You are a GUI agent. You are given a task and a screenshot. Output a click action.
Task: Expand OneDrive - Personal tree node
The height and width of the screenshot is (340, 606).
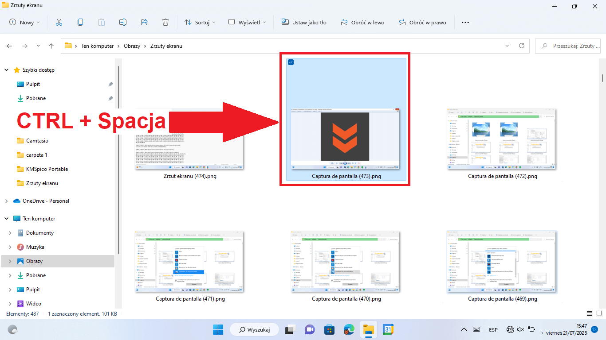6,201
